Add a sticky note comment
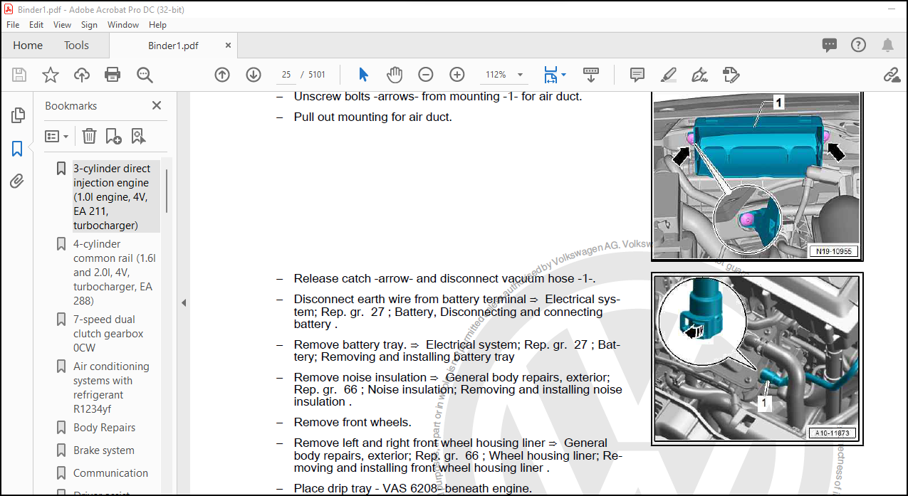Image resolution: width=908 pixels, height=496 pixels. coord(637,75)
